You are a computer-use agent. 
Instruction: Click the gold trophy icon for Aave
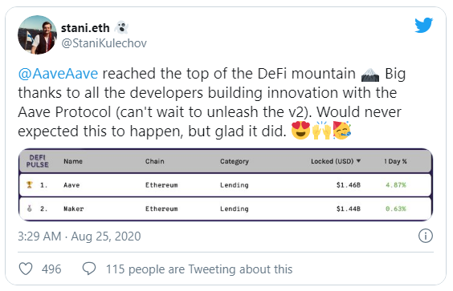pyautogui.click(x=29, y=184)
